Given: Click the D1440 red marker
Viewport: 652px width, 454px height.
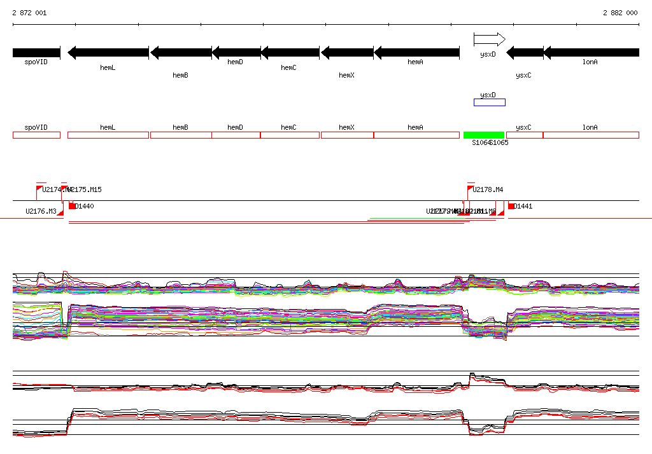Looking at the screenshot, I should 72,206.
